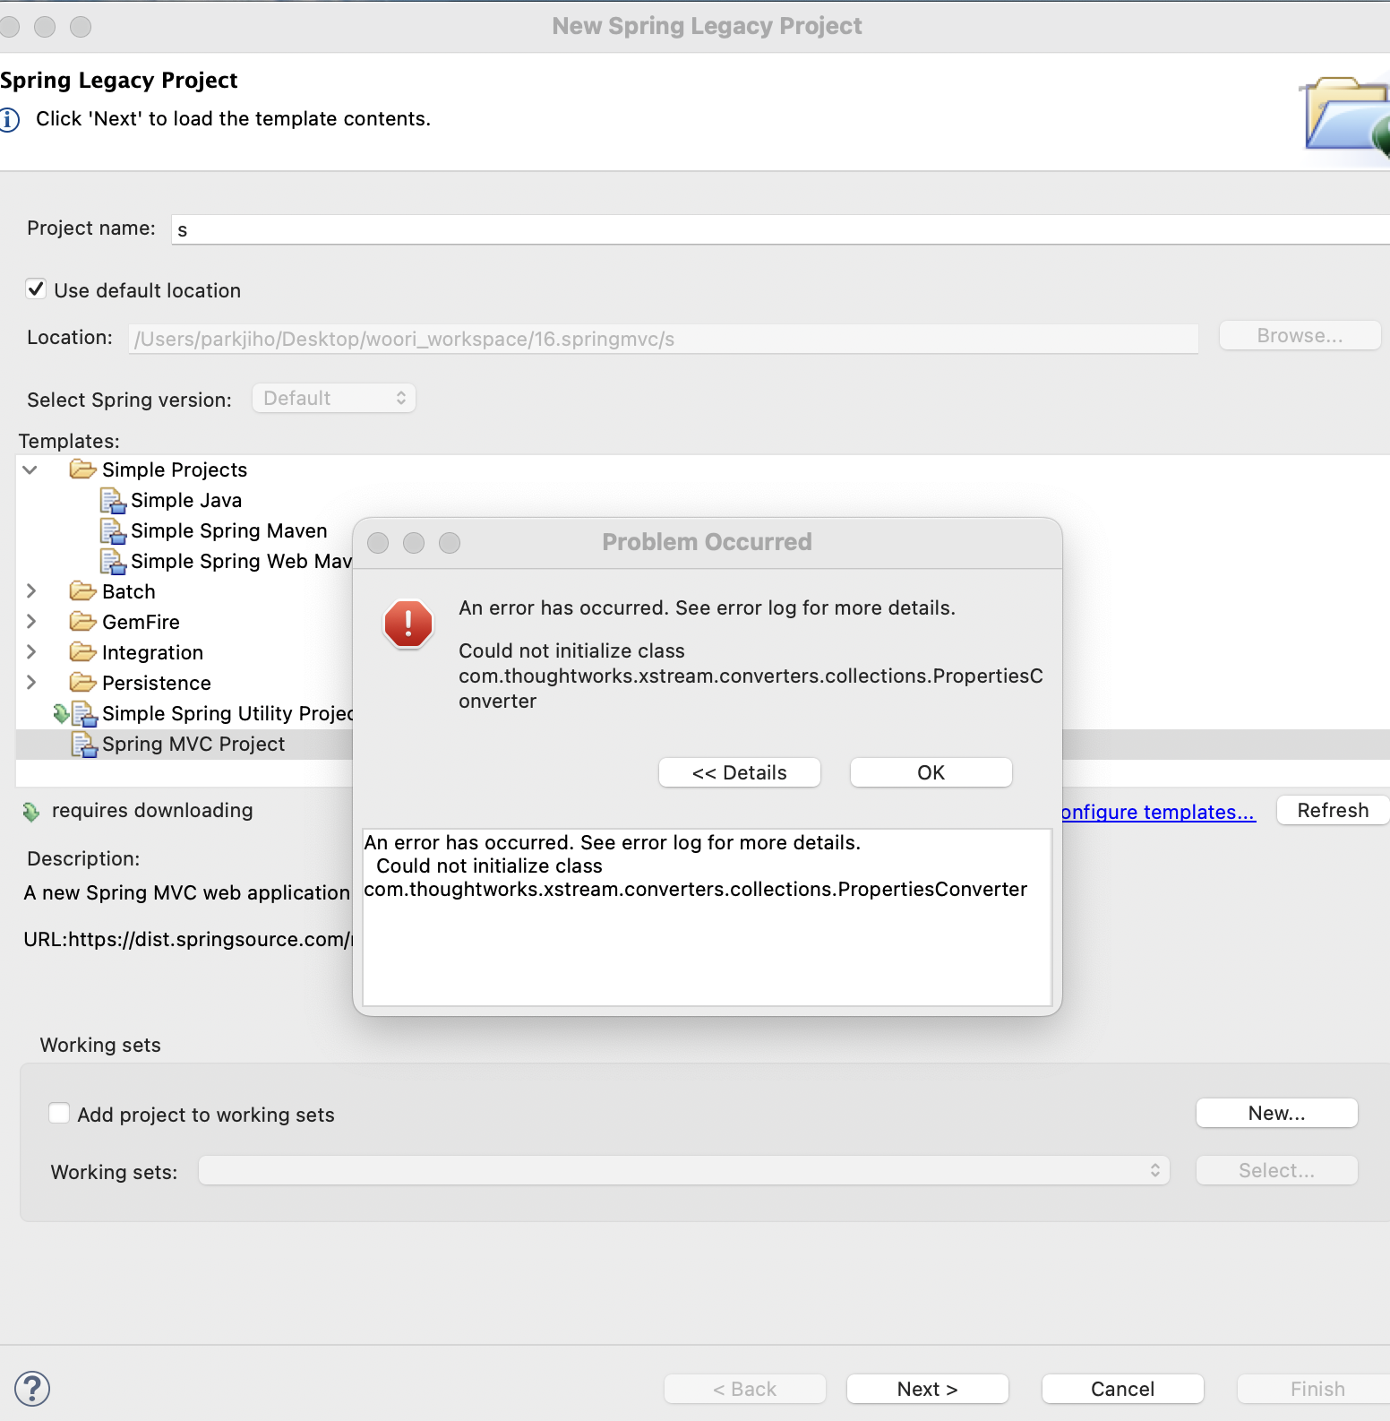Toggle Use default location checkbox
Image resolution: width=1390 pixels, height=1421 pixels.
[x=36, y=289]
